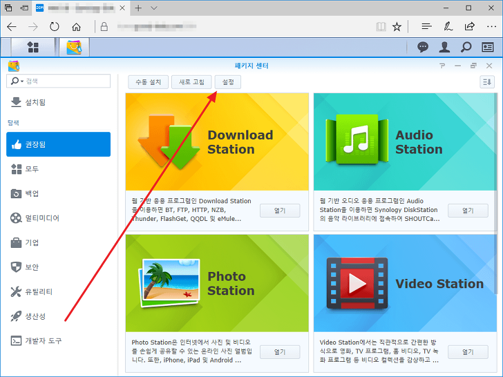Click the 멀티미디어 film reel icon

coord(16,218)
